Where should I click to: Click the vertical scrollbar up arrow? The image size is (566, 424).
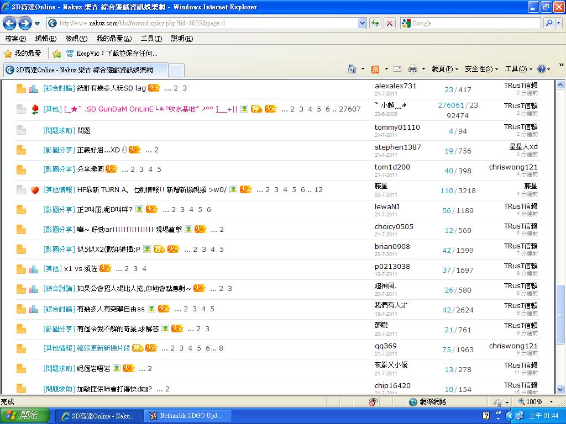pos(560,85)
